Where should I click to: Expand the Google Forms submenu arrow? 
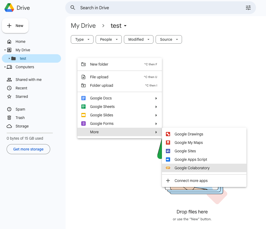pos(156,124)
